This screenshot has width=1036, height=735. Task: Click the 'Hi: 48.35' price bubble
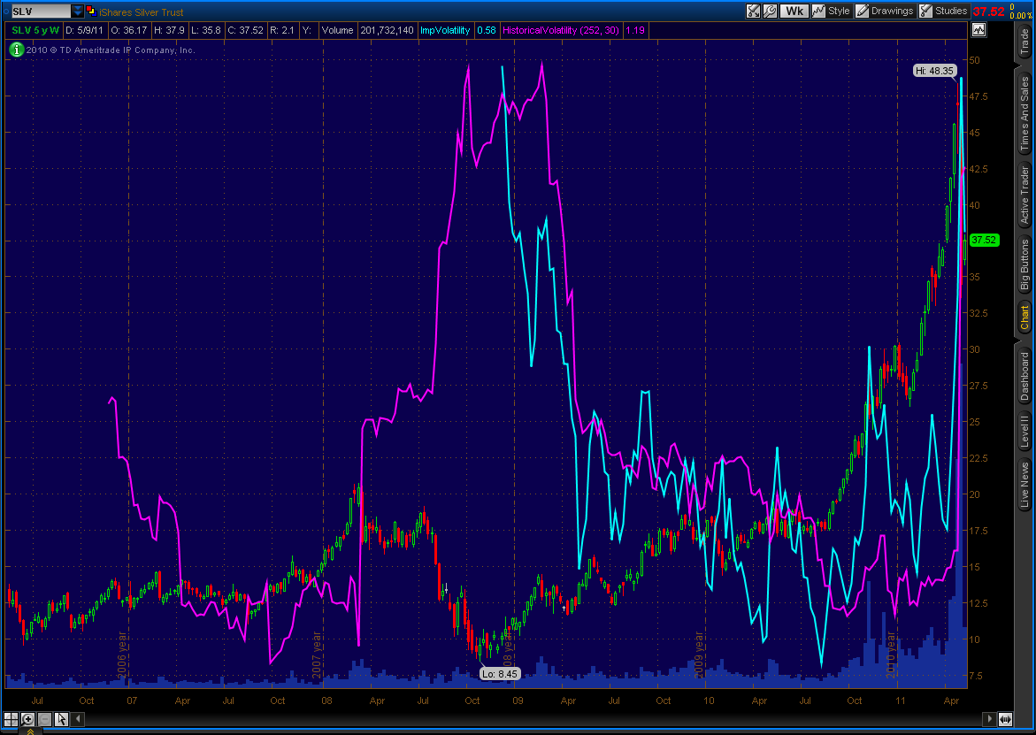tap(934, 71)
